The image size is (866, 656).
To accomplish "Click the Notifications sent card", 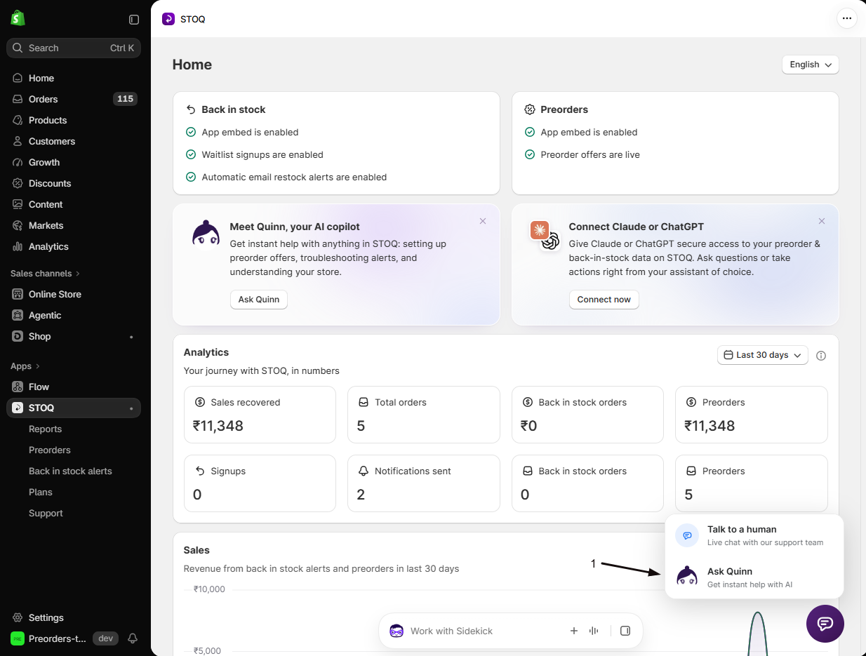I will (x=424, y=483).
